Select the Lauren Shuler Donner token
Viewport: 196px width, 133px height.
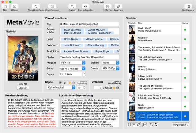tap(76, 51)
